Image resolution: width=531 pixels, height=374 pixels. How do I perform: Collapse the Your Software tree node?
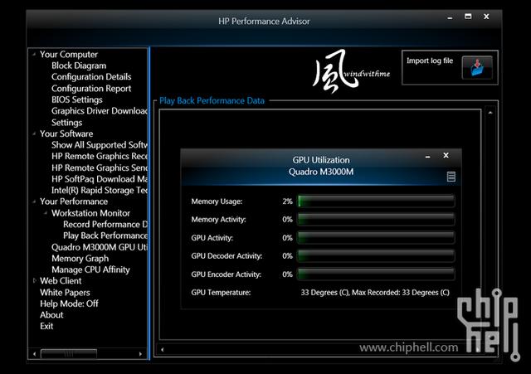(34, 134)
